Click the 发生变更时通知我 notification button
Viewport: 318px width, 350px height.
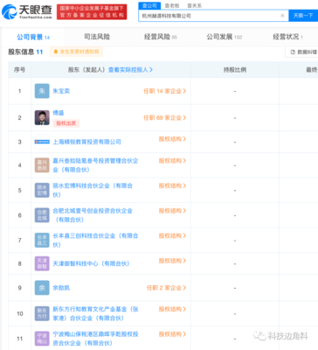tap(76, 52)
